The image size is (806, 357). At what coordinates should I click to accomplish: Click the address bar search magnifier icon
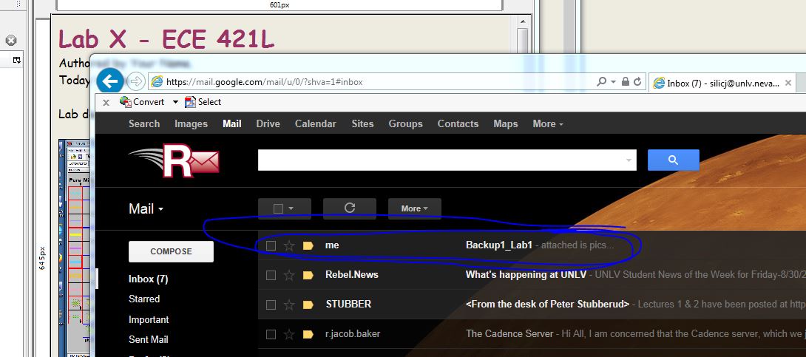[x=601, y=81]
